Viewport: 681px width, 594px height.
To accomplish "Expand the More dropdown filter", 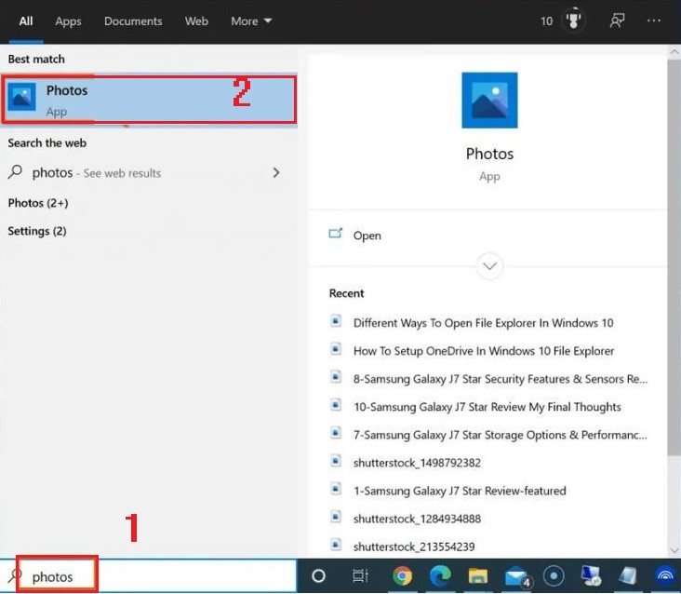I will [251, 20].
